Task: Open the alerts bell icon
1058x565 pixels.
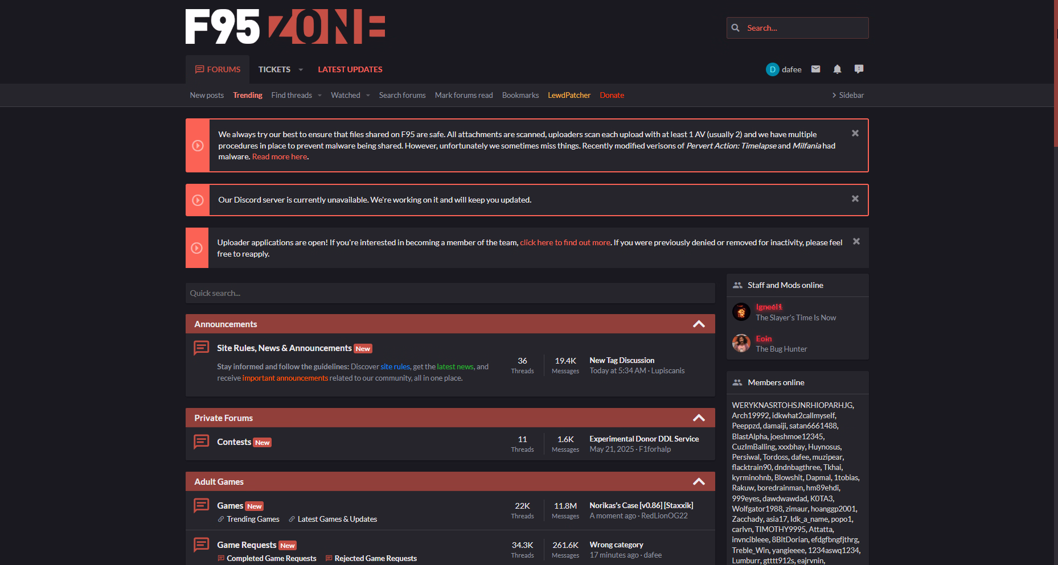Action: 837,69
